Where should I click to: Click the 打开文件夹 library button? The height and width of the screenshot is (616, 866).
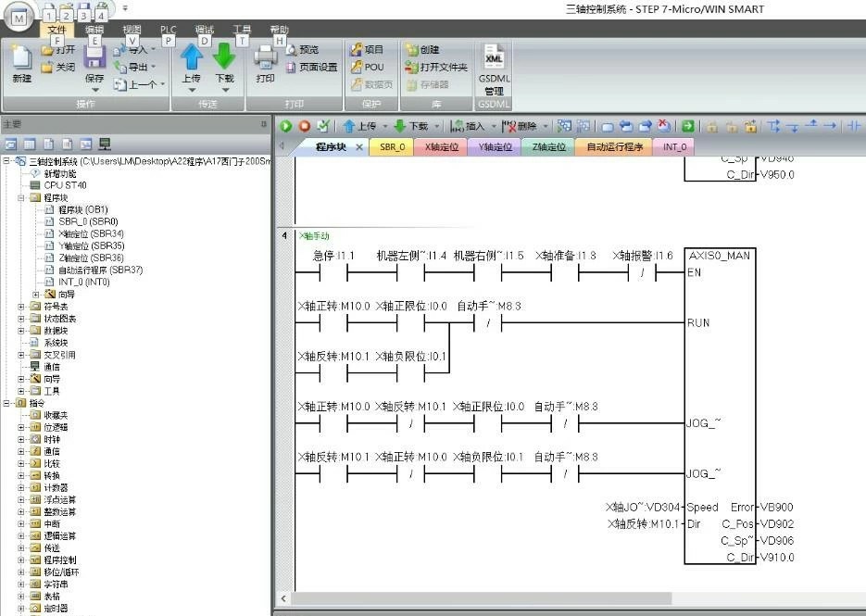click(436, 67)
